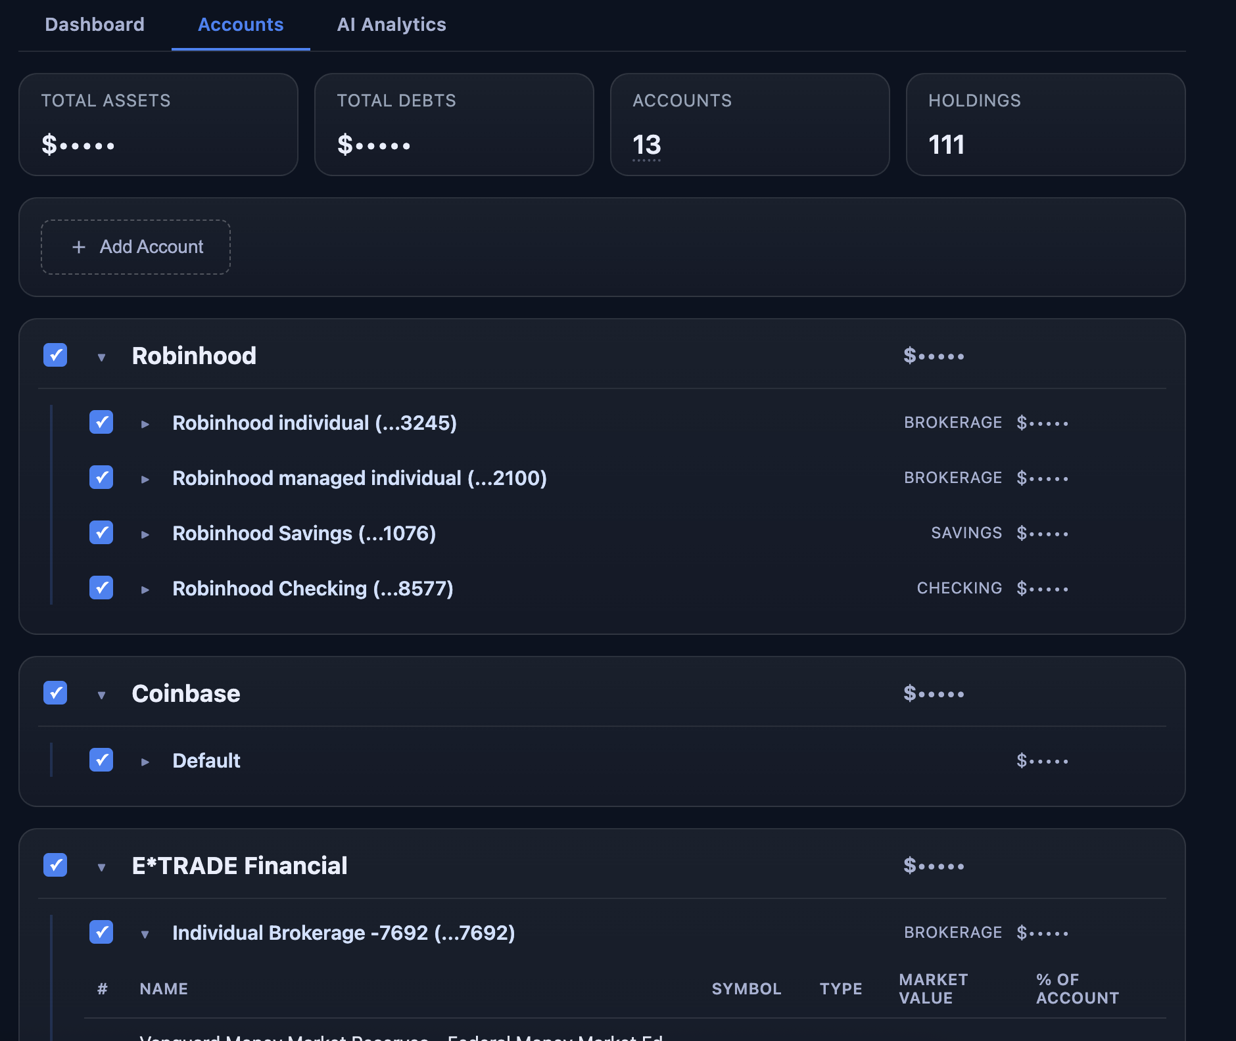Deselect the Coinbase Default account checkbox
The width and height of the screenshot is (1236, 1041).
point(101,760)
